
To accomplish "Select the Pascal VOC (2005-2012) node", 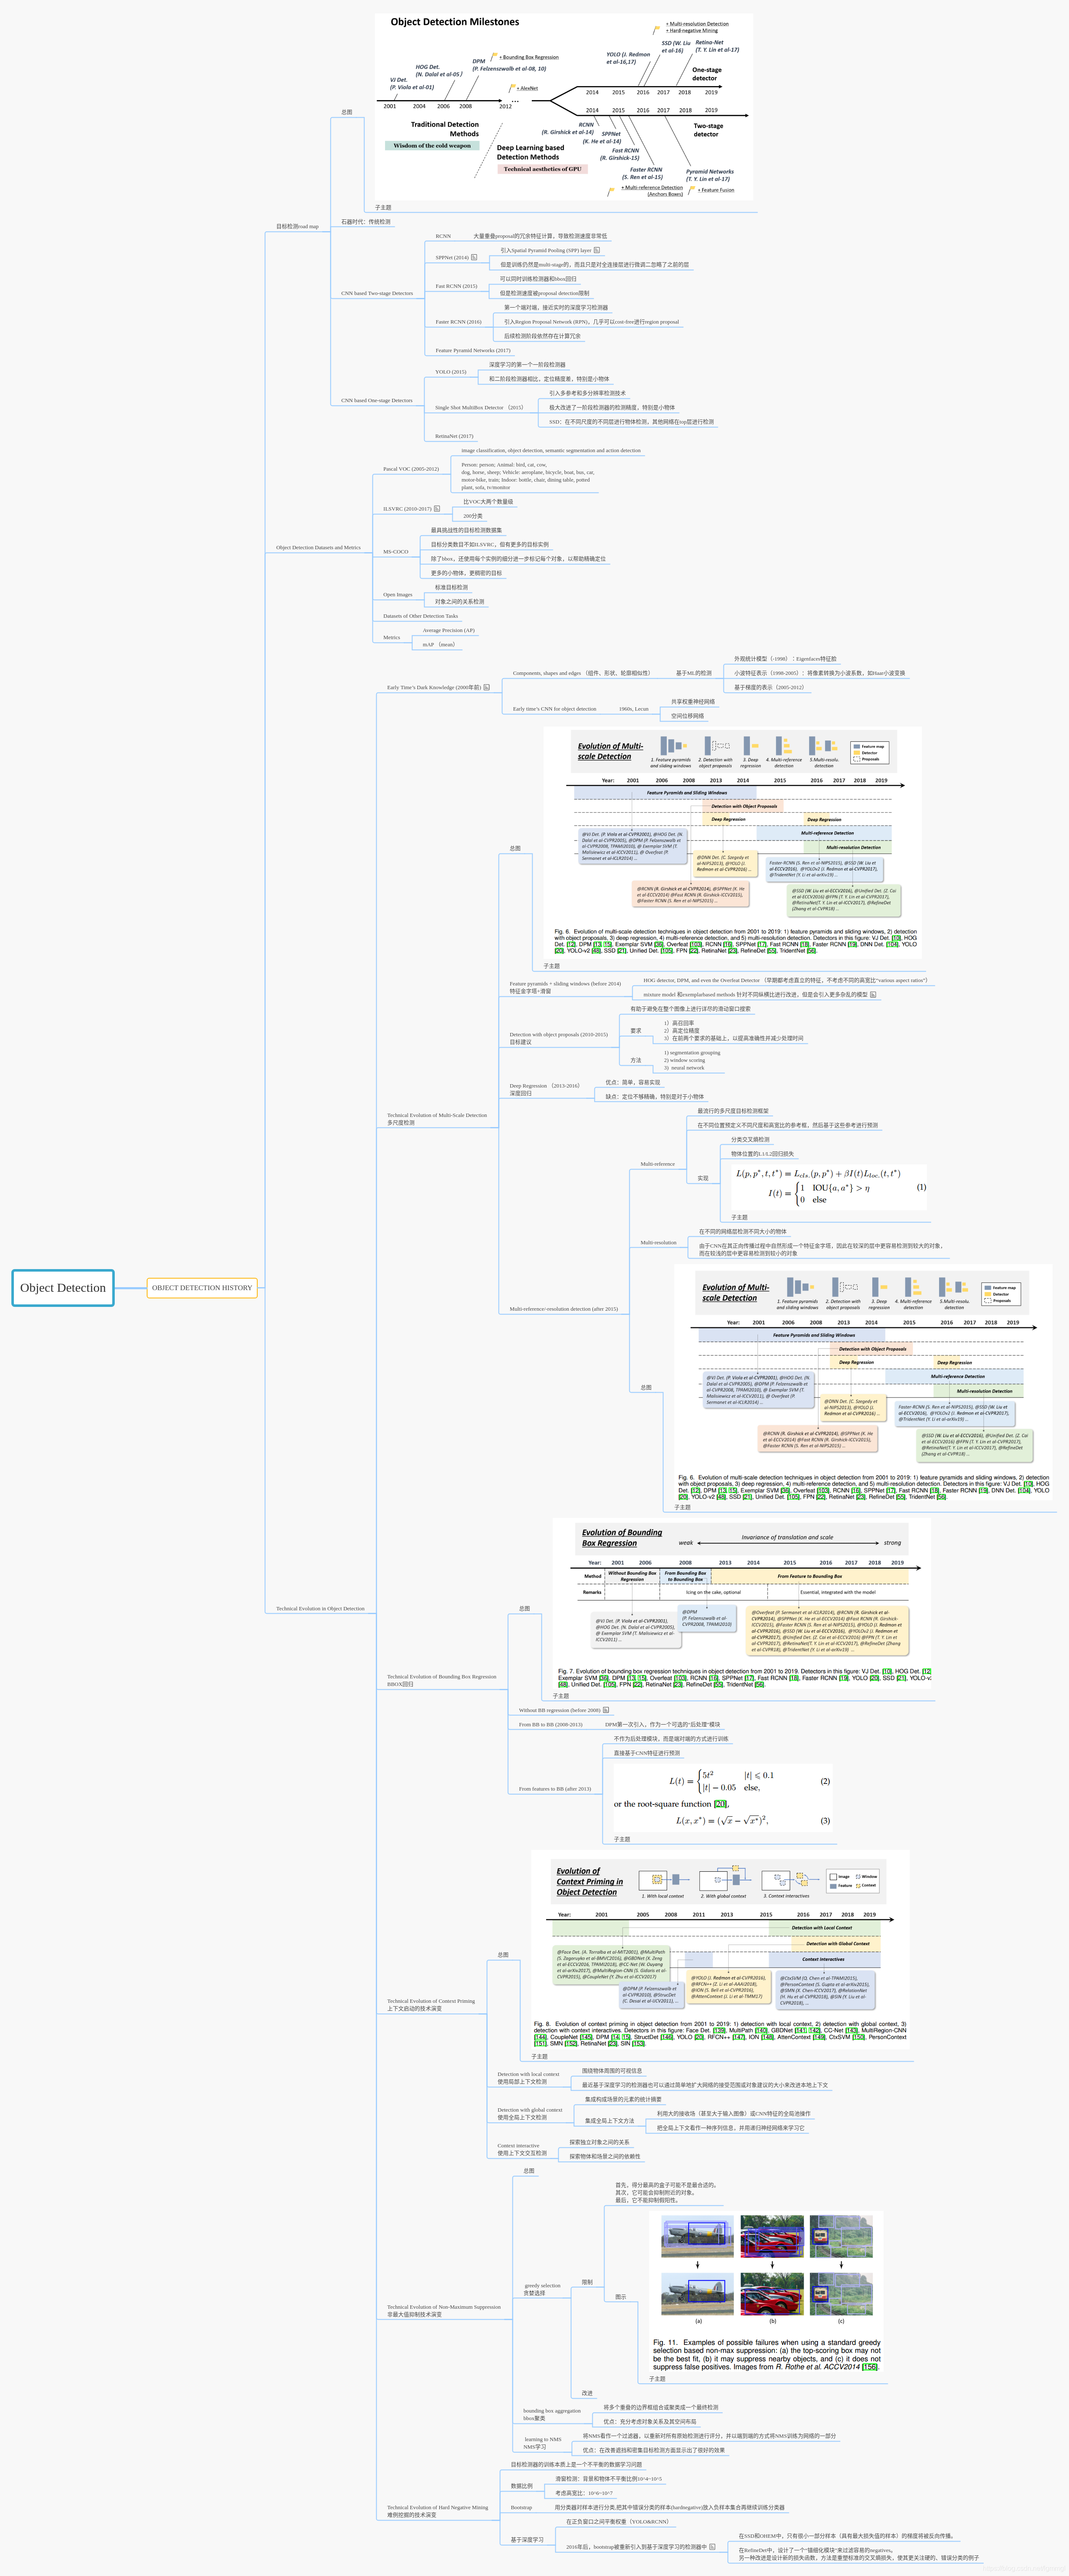I will [411, 468].
